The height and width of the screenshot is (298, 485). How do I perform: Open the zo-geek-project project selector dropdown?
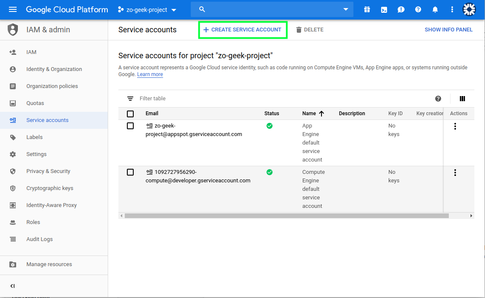(147, 10)
